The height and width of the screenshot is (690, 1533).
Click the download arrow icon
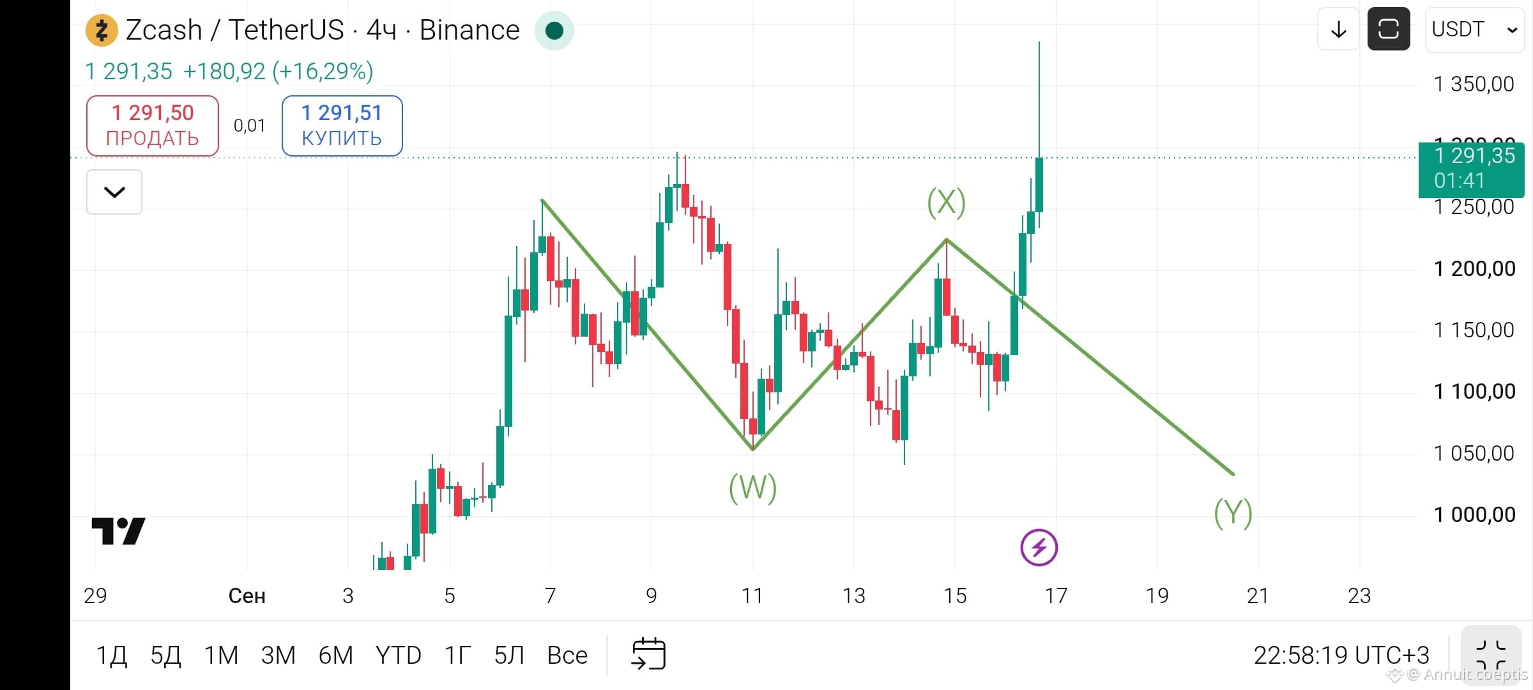click(x=1338, y=29)
